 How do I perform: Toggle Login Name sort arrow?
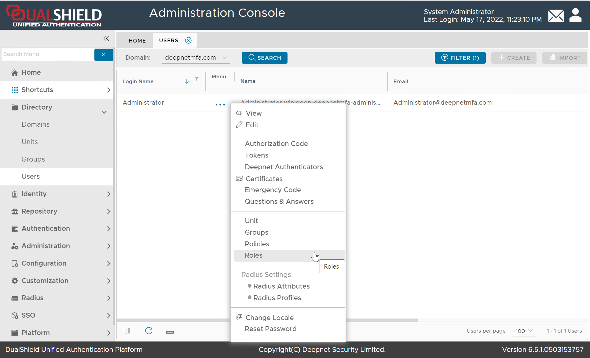[187, 81]
